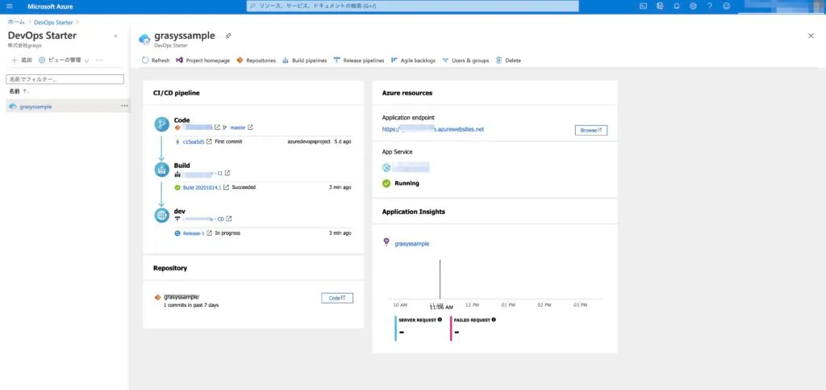Screen dimensions: 826x390
Task: Open the directory and subscription filter icon
Action: 660,6
